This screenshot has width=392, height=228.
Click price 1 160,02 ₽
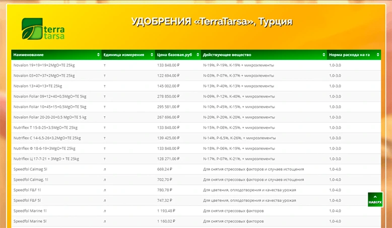[166, 221]
